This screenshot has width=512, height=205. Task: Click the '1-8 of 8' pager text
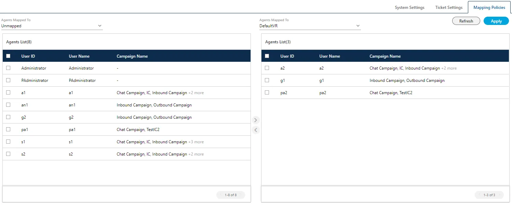tap(231, 195)
